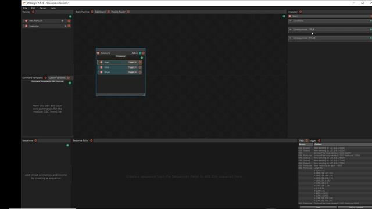Add a new module with green plus
Screen dimensions: 372x209
point(70,17)
